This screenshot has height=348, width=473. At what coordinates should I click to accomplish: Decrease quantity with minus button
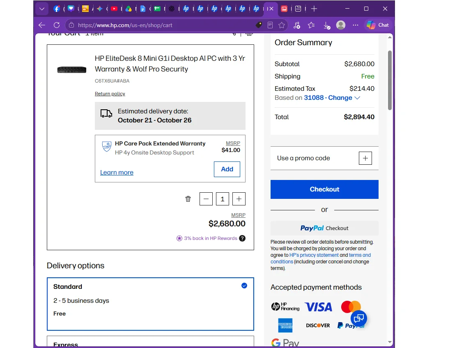[x=206, y=199]
